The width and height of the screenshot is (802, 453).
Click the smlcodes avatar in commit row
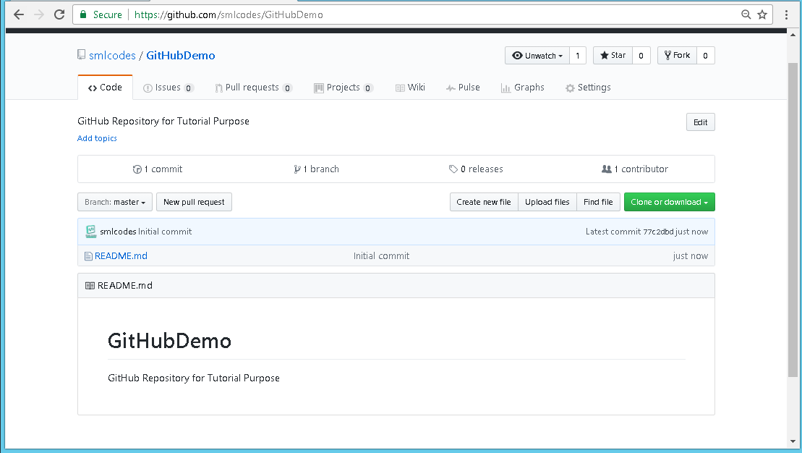point(90,232)
